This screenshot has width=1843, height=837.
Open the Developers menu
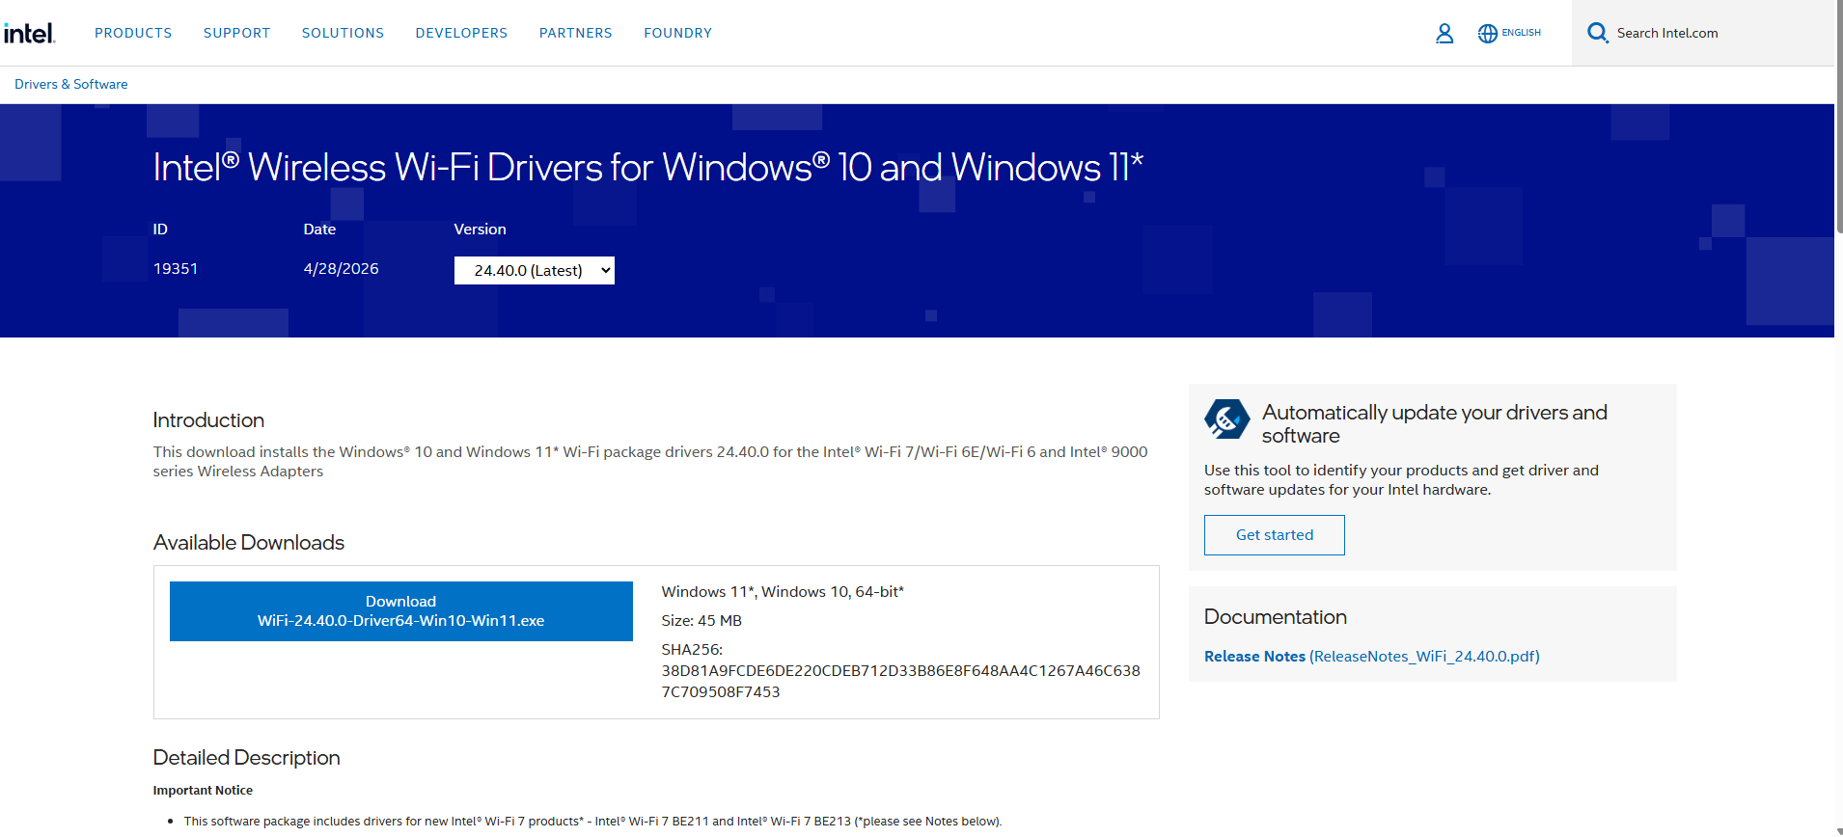pos(461,33)
